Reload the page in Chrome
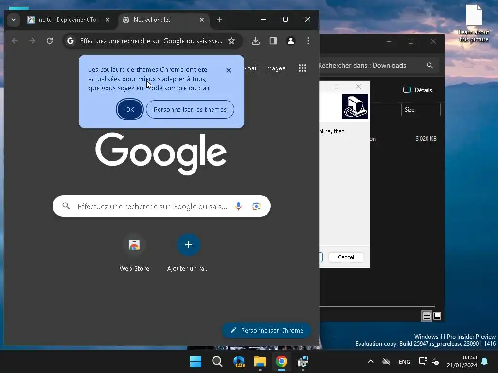Screen dimensions: 498x373 pyautogui.click(x=50, y=41)
